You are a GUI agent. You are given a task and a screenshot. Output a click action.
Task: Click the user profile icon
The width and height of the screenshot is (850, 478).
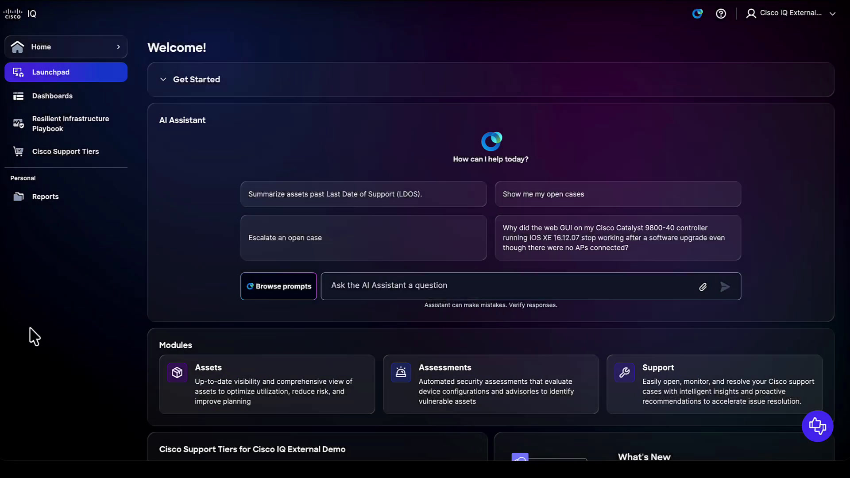click(751, 14)
